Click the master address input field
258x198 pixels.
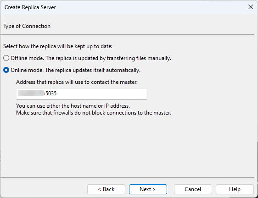click(x=82, y=94)
